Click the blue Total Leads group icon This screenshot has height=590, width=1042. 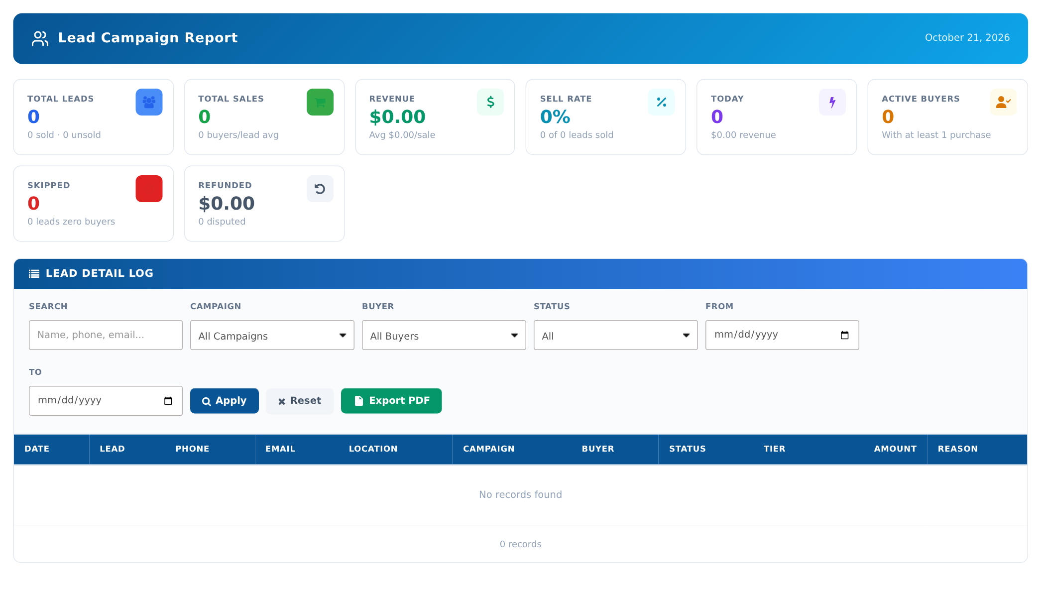149,102
